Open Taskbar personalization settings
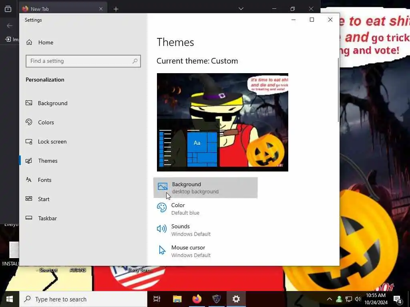 (x=83, y=218)
